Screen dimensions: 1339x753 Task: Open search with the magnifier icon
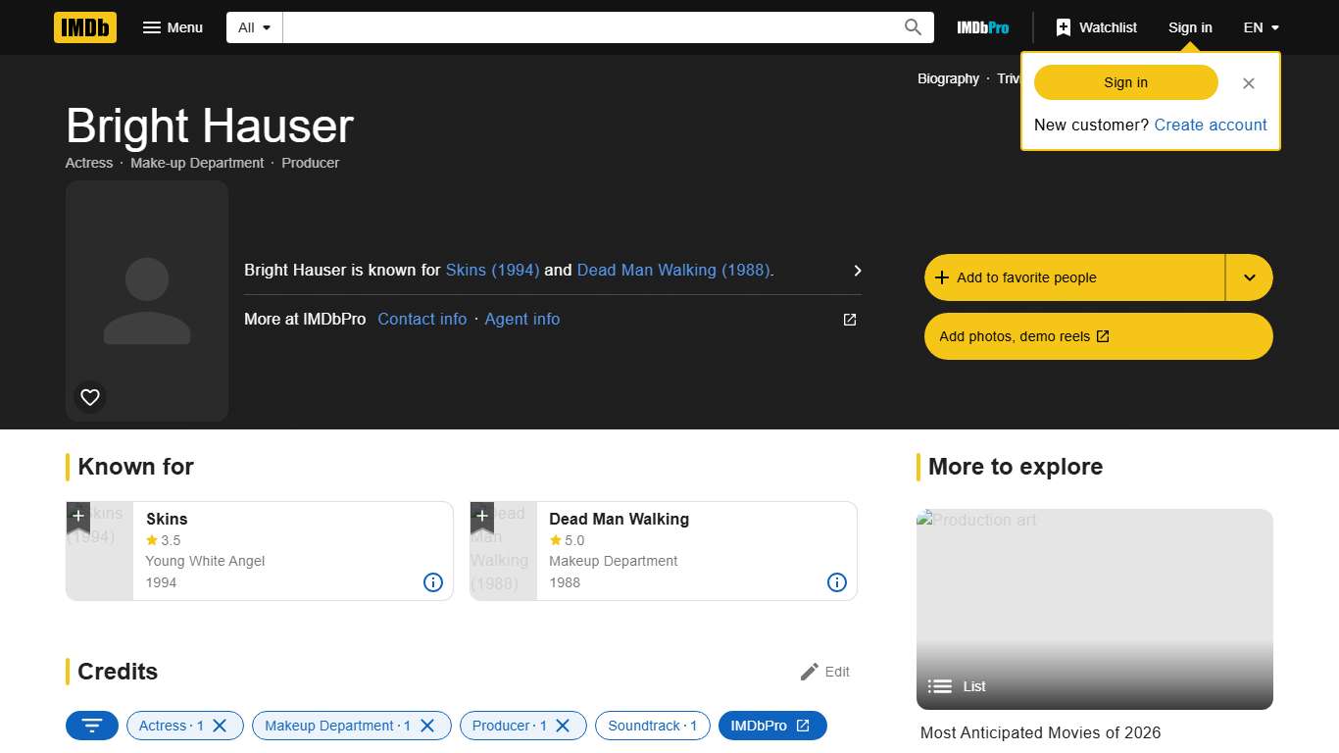point(912,27)
